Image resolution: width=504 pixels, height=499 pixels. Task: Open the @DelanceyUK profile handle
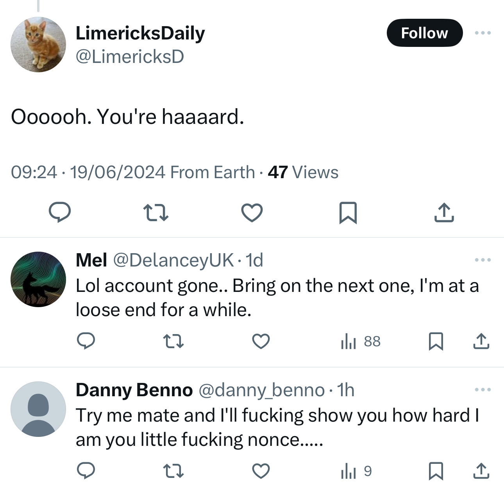(173, 260)
